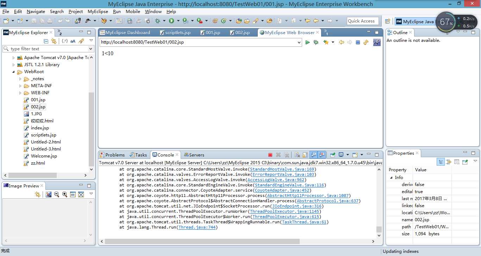Screen dimensions: 481x256
Task: Toggle Pin Console button
Action: (332, 155)
